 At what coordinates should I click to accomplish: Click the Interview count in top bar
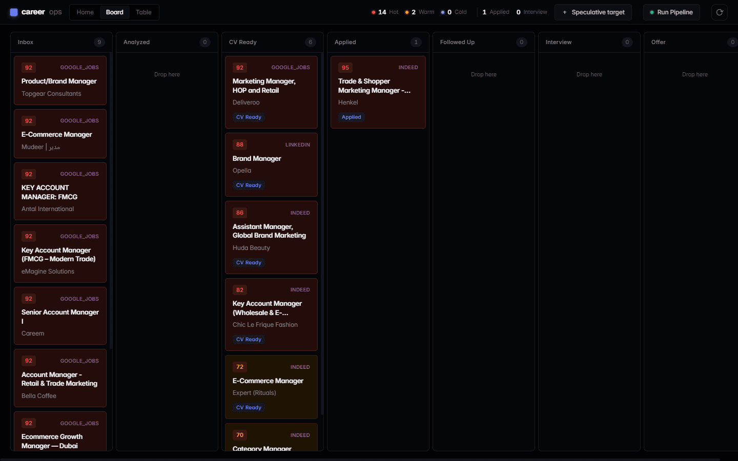(x=532, y=12)
